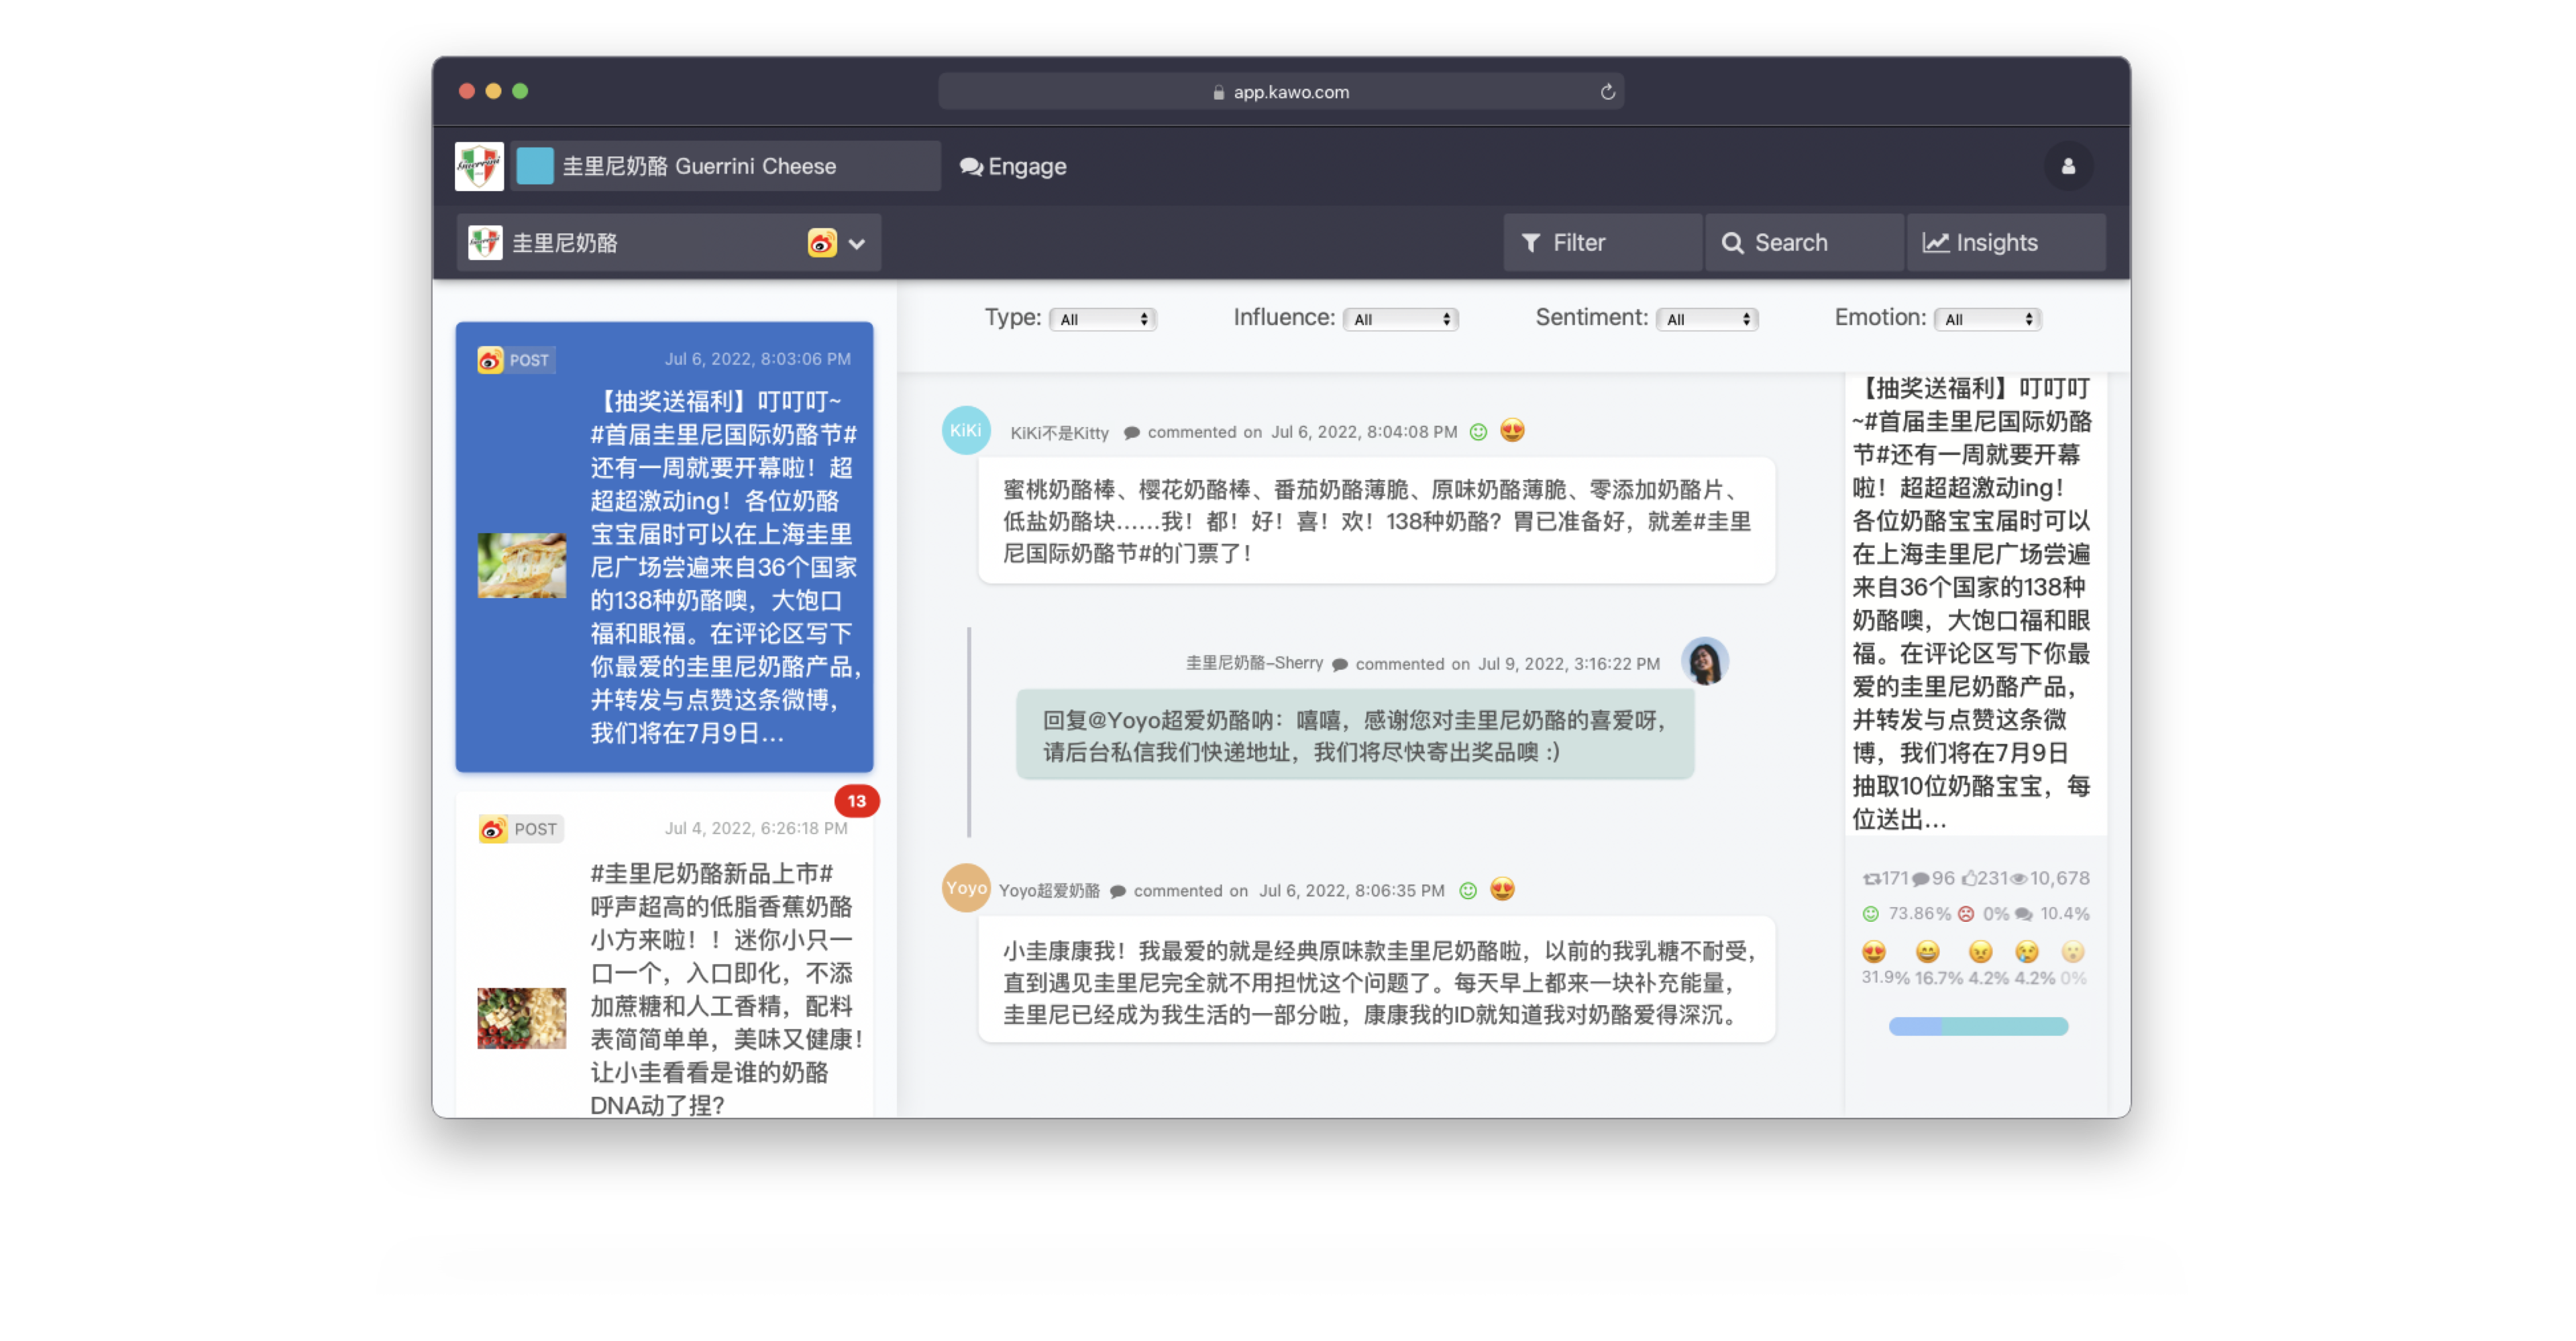Screen dimensions: 2576x1341
Task: Click the heart-eyes emoji on KiKi comment
Action: click(x=1512, y=430)
